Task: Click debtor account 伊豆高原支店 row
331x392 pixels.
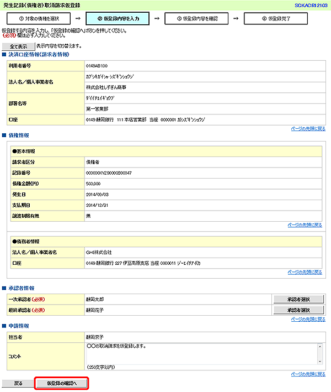Action: tap(143, 263)
